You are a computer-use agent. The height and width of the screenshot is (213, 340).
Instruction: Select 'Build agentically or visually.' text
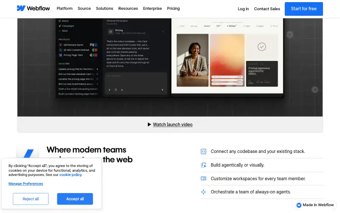click(x=238, y=165)
